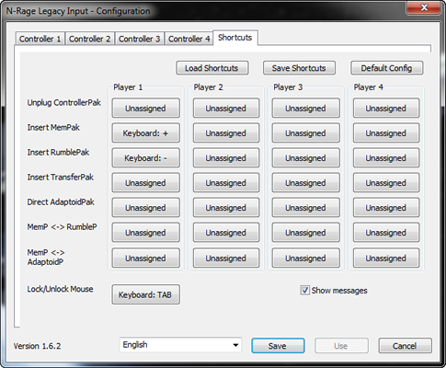Assign Player 3 Insert TransferPak shortcut

305,183
